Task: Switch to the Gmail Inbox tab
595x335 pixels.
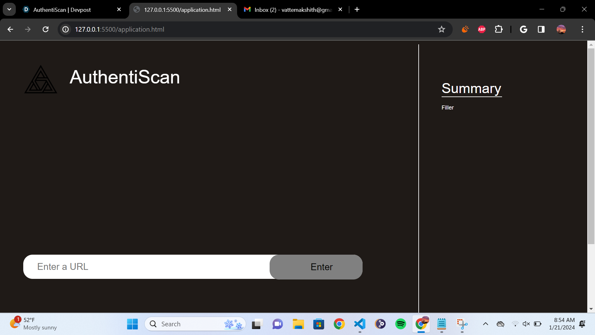Action: point(293,10)
